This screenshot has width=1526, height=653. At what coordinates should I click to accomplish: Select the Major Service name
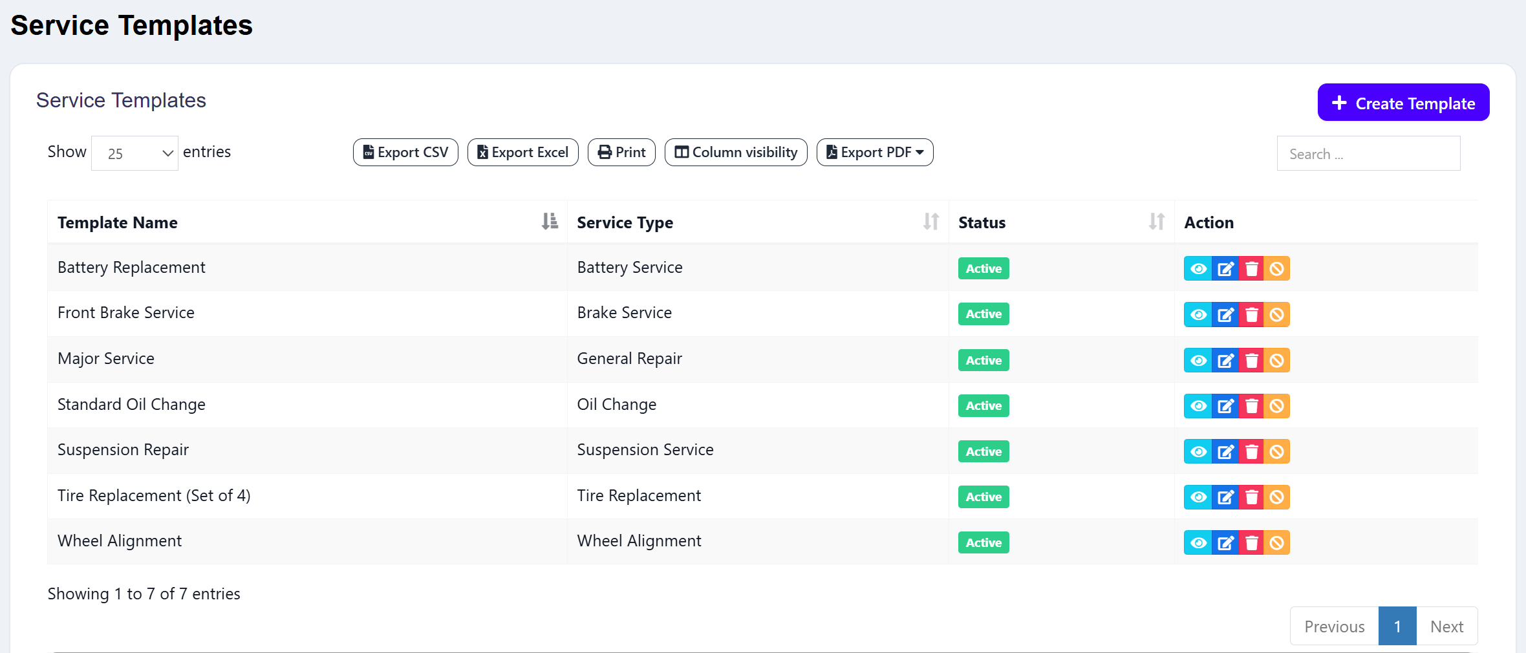[106, 359]
